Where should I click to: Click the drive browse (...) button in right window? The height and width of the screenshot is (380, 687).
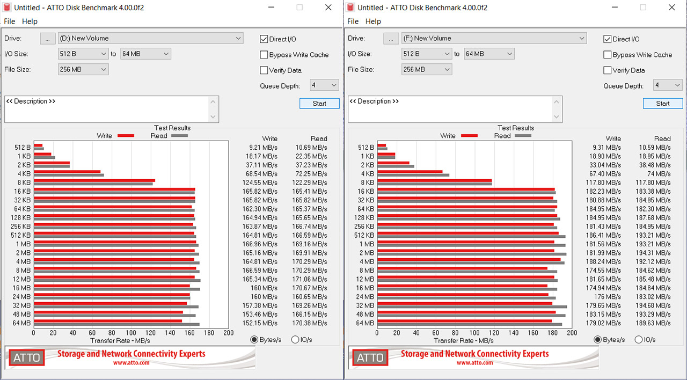(x=391, y=39)
